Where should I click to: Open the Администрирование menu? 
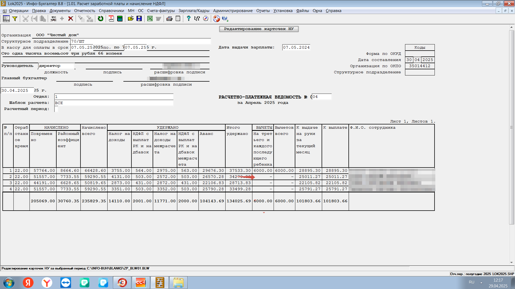233,11
